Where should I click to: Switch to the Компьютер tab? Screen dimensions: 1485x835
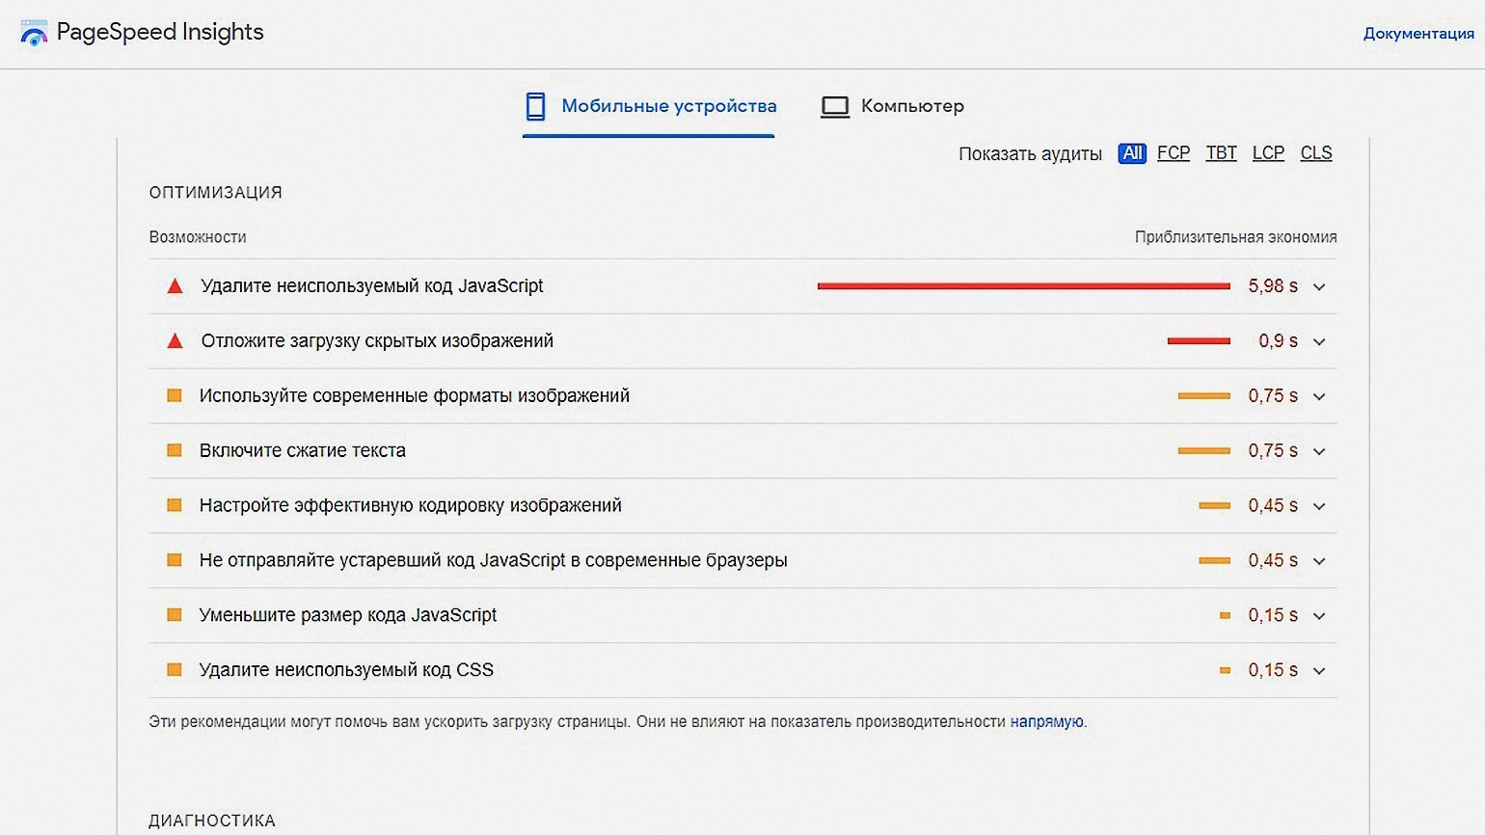click(x=911, y=106)
